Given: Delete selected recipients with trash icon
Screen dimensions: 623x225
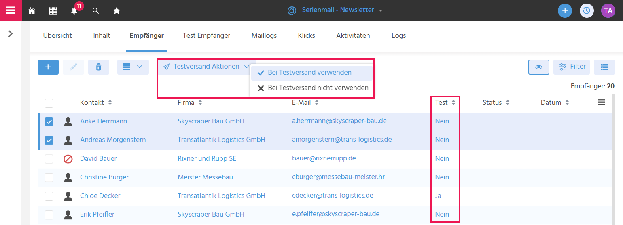Looking at the screenshot, I should pos(99,67).
